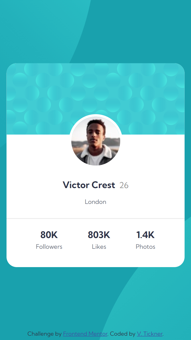Click the 803K likes count
Image resolution: width=191 pixels, height=340 pixels.
coord(99,235)
